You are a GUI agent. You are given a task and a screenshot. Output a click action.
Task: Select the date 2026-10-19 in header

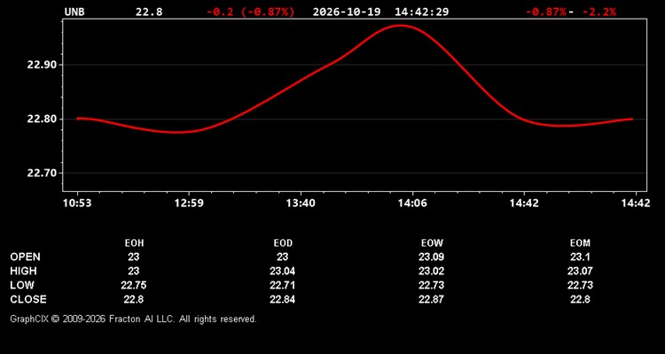(x=348, y=12)
